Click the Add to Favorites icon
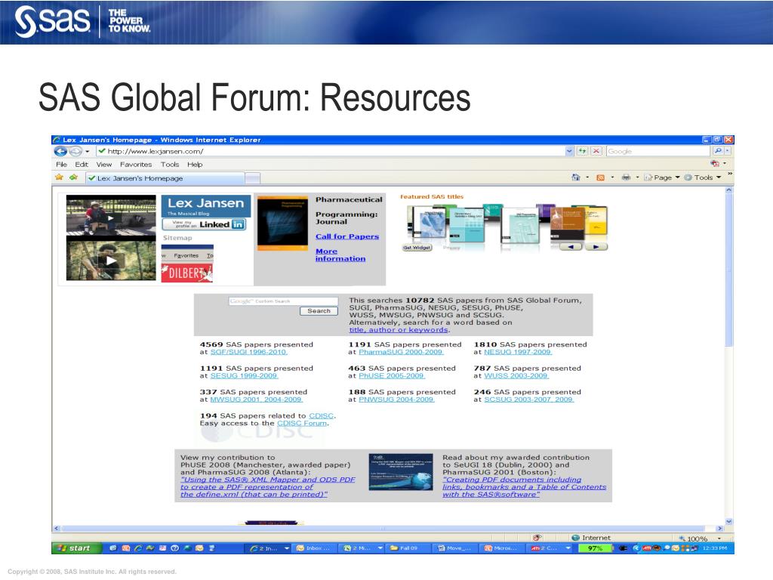 click(x=73, y=177)
